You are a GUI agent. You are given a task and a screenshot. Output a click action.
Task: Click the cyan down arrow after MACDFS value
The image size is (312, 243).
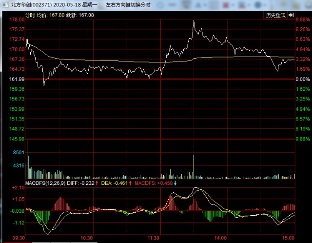pyautogui.click(x=175, y=183)
